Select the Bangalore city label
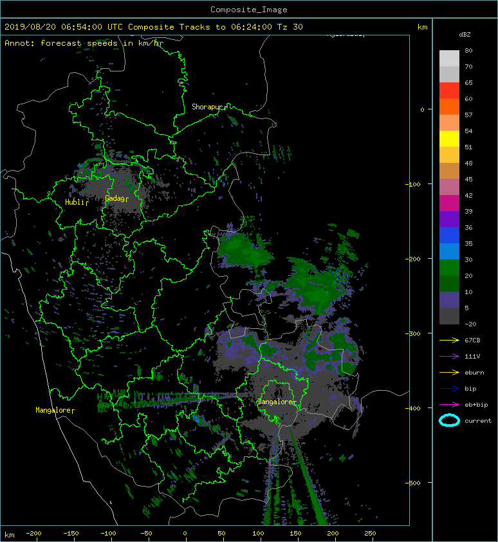This screenshot has width=498, height=542. [275, 402]
